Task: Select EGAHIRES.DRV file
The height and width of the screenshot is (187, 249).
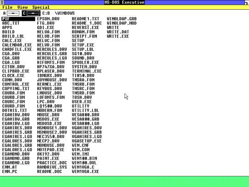Action: pos(17,128)
